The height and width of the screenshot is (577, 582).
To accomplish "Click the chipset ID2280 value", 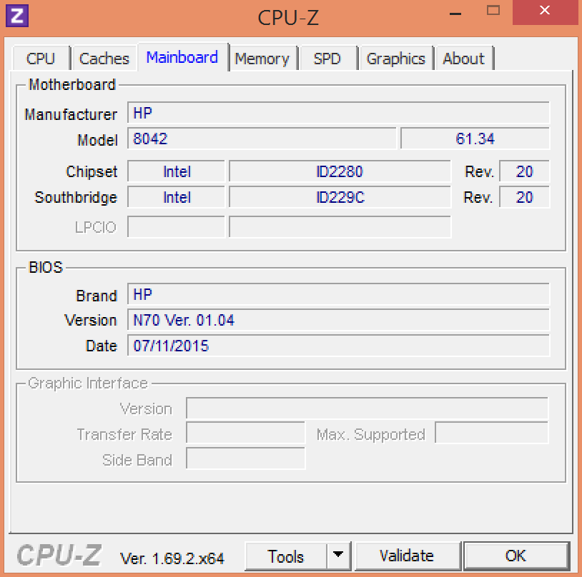I will [x=340, y=171].
